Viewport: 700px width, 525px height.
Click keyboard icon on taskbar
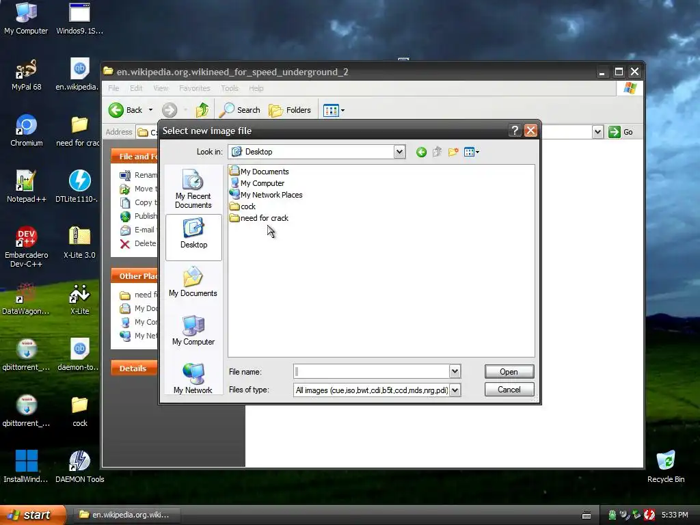point(587,515)
